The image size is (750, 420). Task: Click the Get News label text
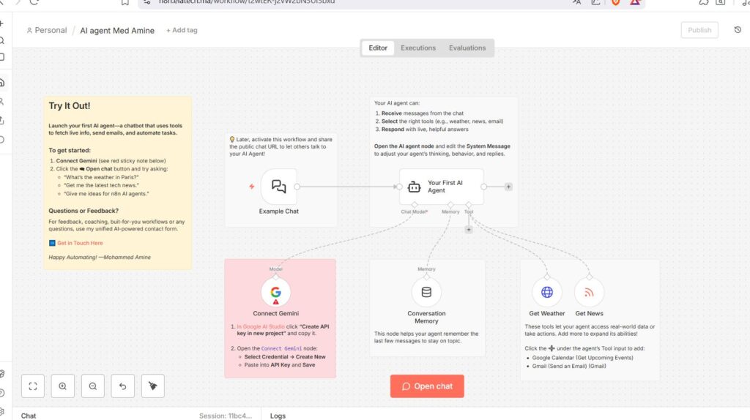(589, 313)
